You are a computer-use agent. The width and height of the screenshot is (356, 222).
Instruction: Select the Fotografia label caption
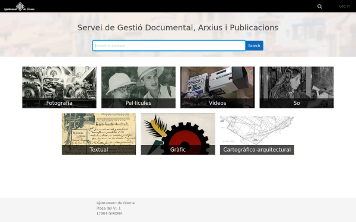59,103
